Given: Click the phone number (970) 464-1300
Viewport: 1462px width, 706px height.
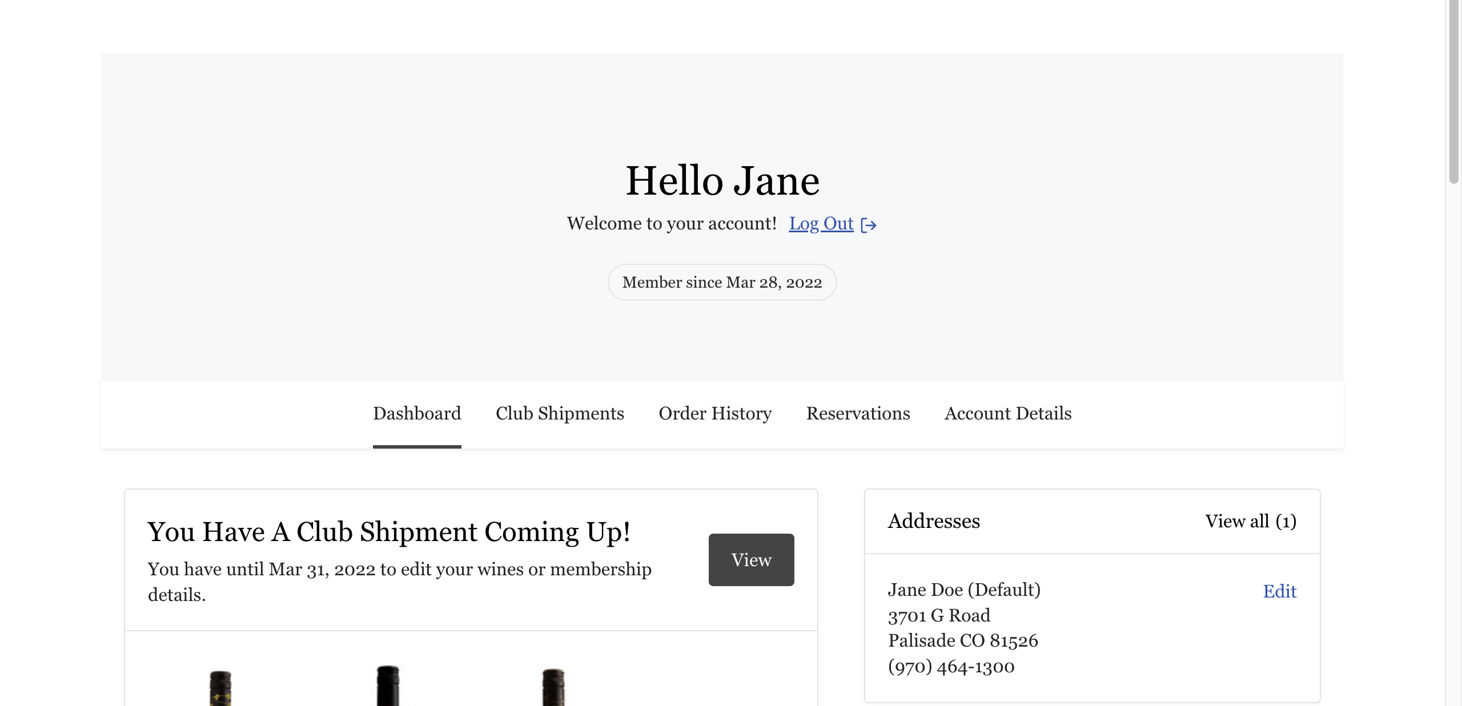Looking at the screenshot, I should pos(951,666).
